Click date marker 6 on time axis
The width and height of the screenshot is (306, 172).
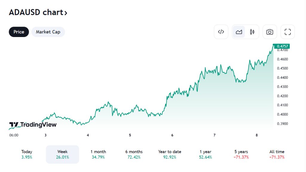pyautogui.click(x=172, y=135)
